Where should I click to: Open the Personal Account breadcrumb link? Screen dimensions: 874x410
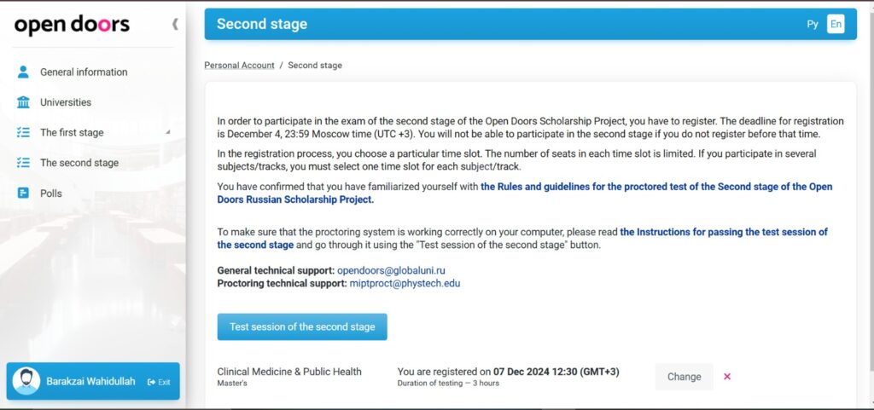239,65
